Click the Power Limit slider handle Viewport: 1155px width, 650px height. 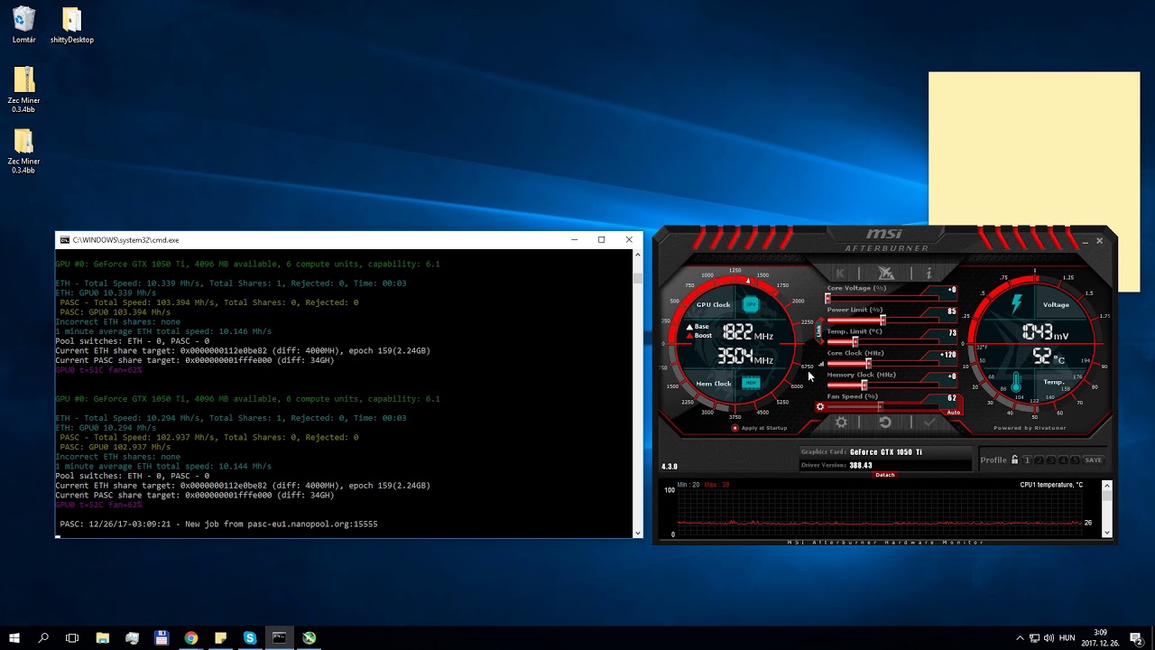tap(882, 320)
